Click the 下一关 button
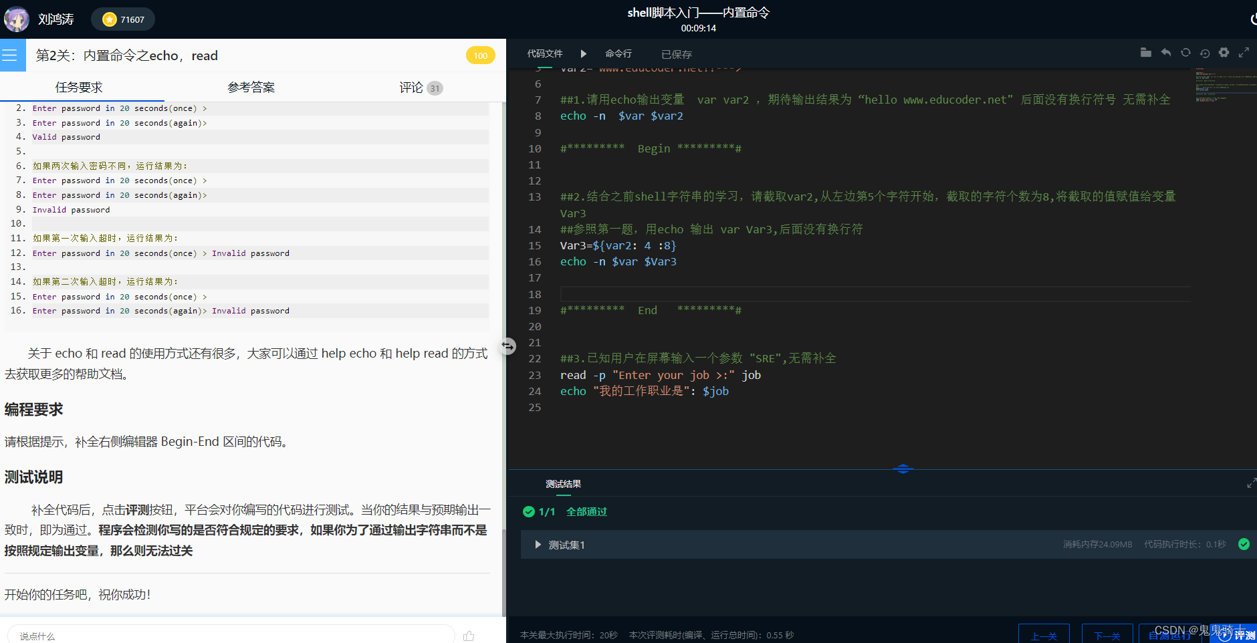Screen dimensions: 1257x643 [1107, 635]
